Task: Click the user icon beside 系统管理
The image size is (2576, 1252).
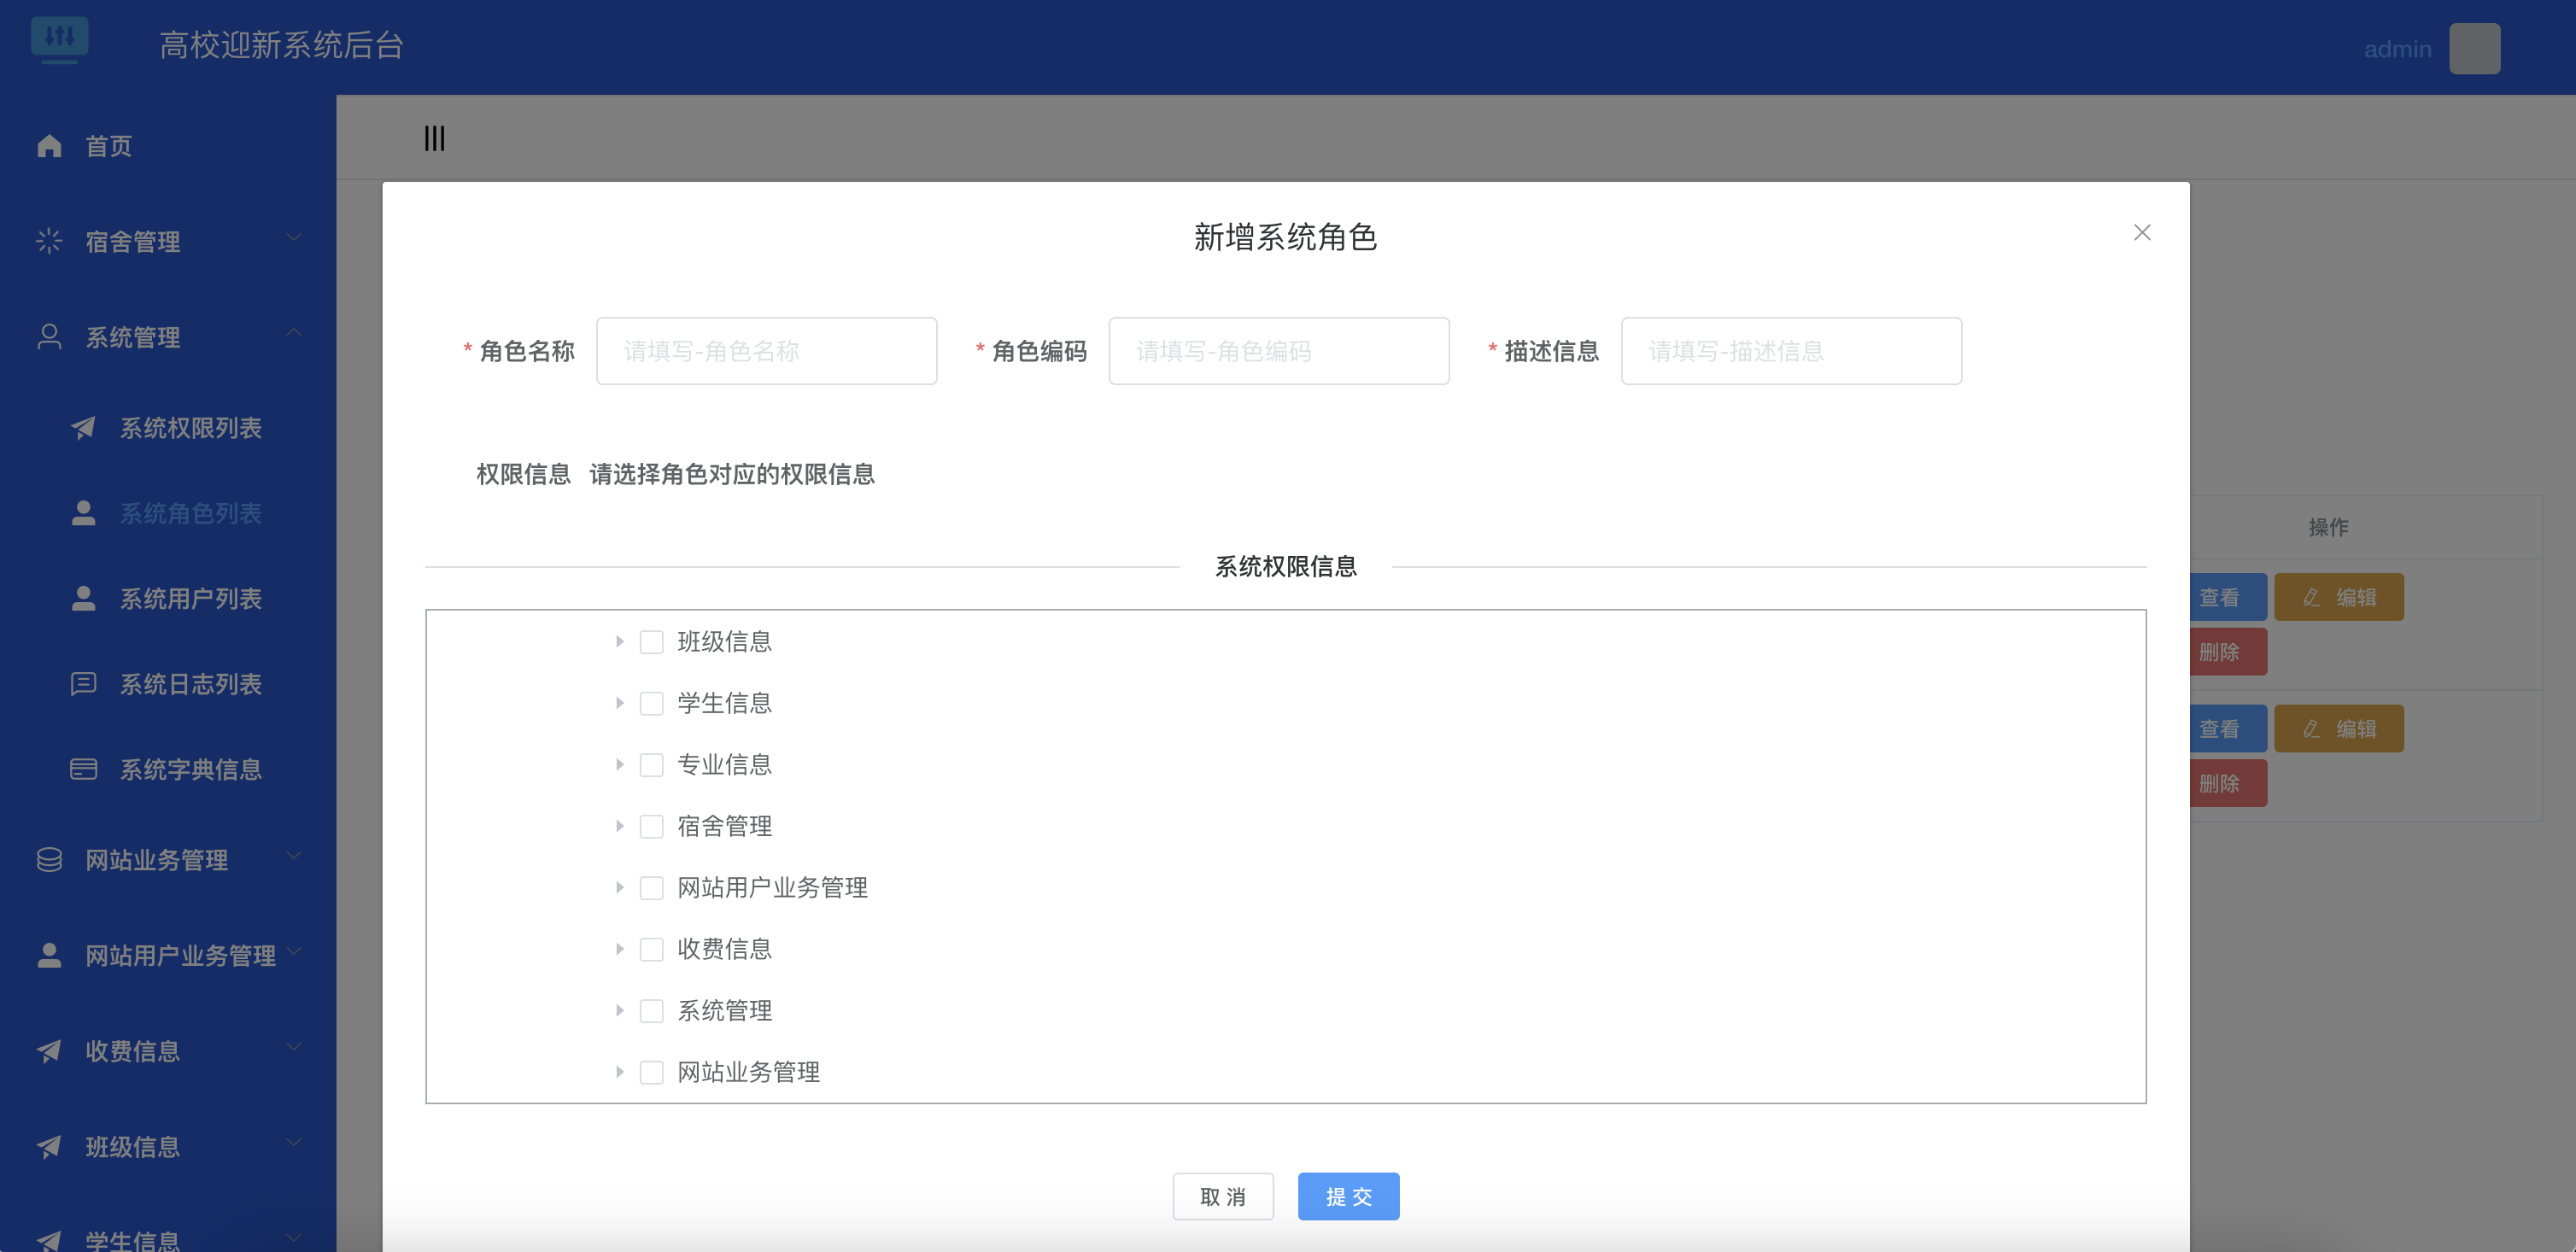Action: [x=49, y=337]
